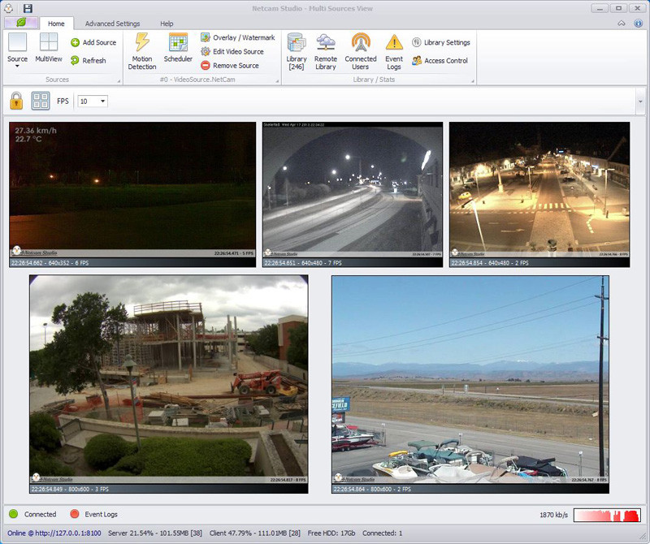Open the blue info help icon
Viewport: 650px width, 544px height.
[639, 24]
